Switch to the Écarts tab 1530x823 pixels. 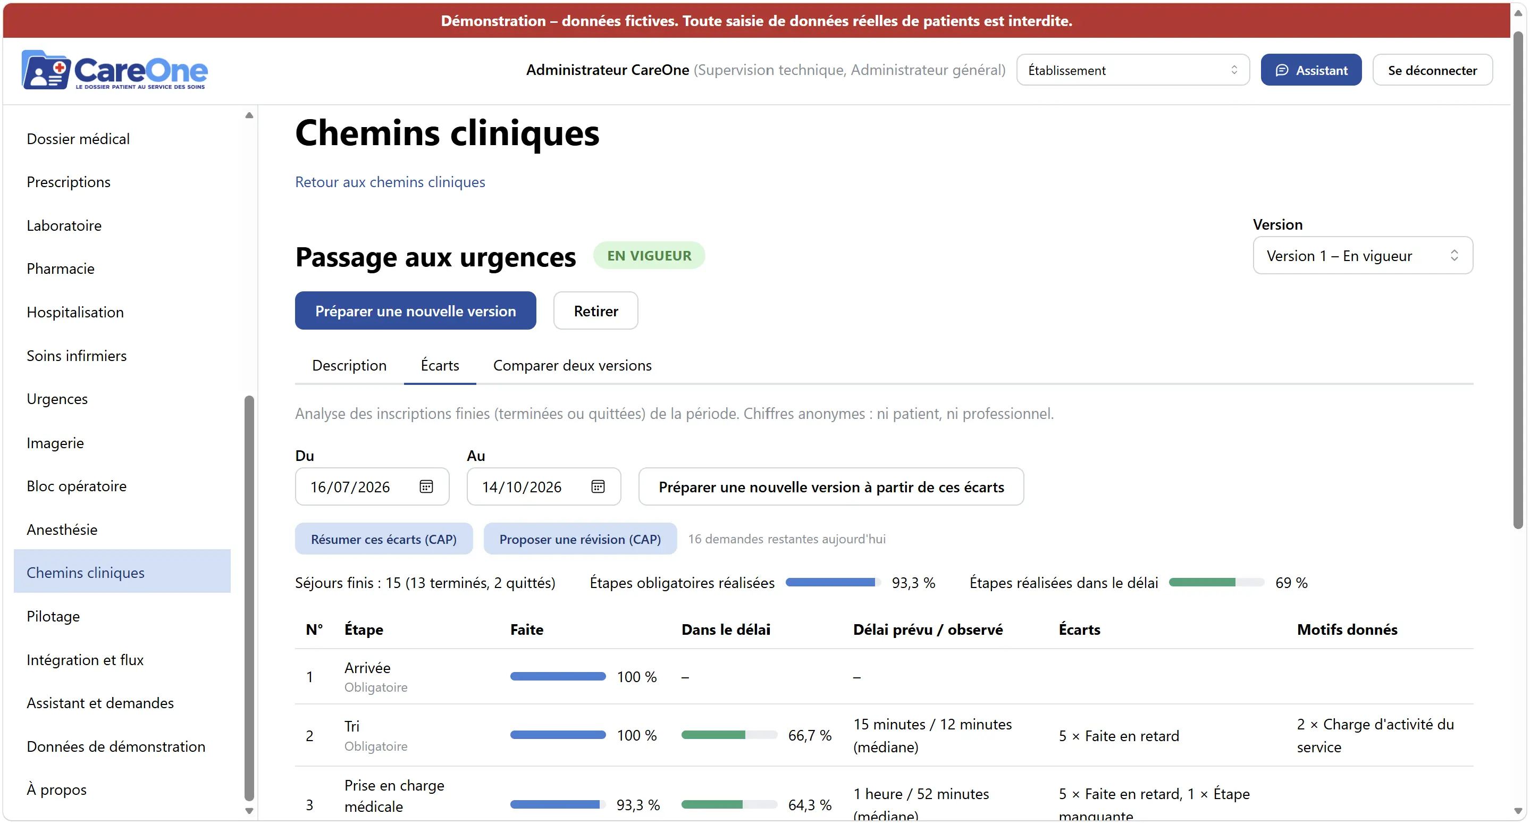[x=440, y=365]
